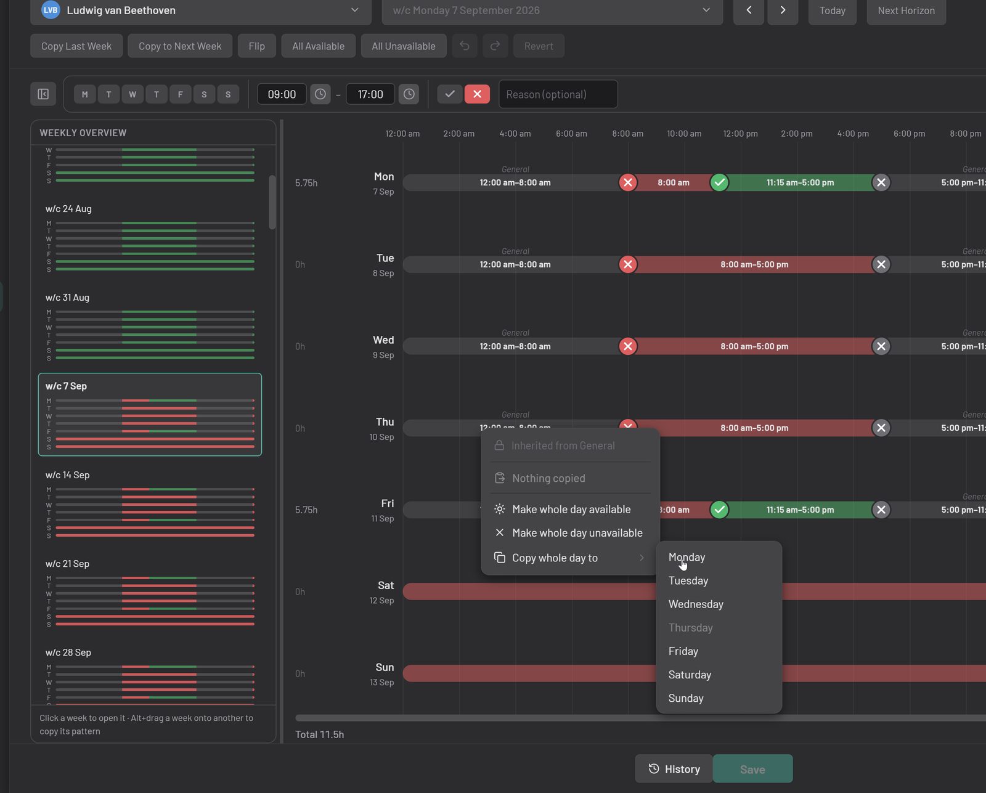Screen dimensions: 986x793
Task: Click Friday green checkmark marker
Action: [x=719, y=510]
